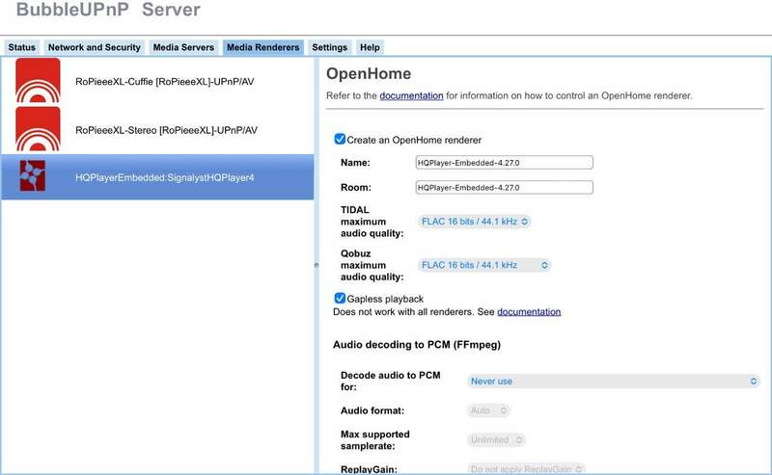The width and height of the screenshot is (772, 475).
Task: Click the RoPieeeXL-Cuffie renderer icon
Action: [38, 82]
